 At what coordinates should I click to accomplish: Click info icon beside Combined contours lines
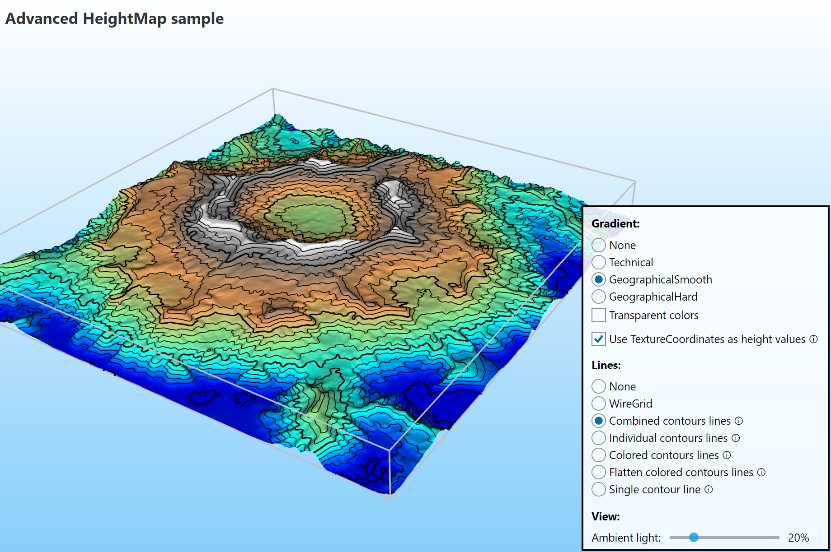739,421
